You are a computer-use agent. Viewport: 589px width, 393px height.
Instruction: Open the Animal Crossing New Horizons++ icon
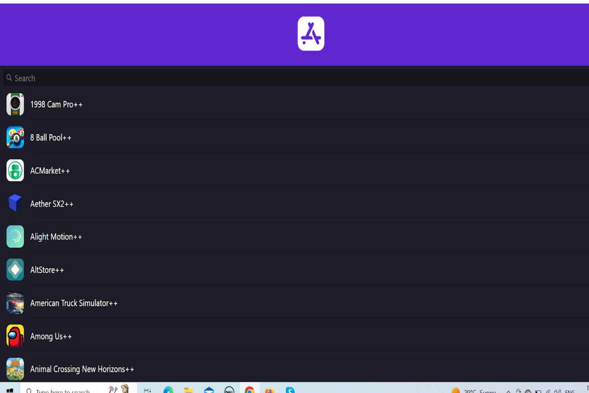15,369
